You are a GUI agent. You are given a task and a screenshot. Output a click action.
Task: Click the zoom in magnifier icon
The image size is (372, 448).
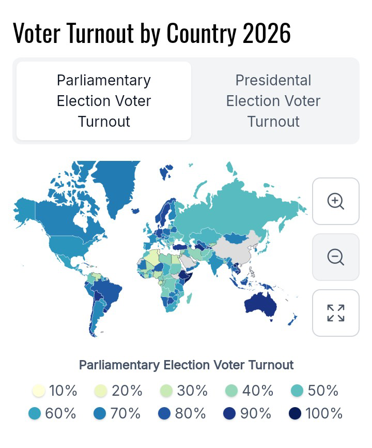336,201
